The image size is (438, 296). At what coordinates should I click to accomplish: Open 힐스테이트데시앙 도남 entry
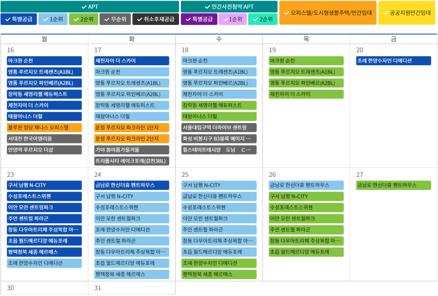coord(219,150)
